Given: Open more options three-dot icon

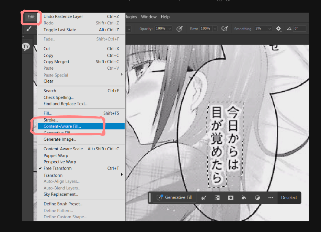Looking at the screenshot, I should click(x=271, y=198).
